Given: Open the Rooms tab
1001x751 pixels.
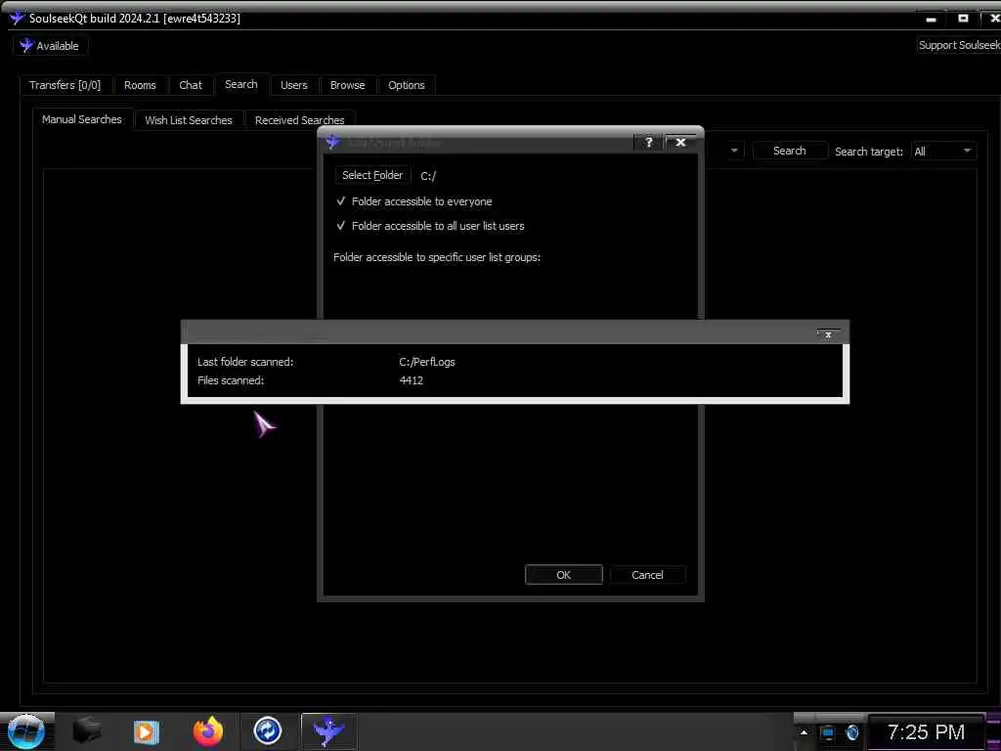Looking at the screenshot, I should point(140,85).
